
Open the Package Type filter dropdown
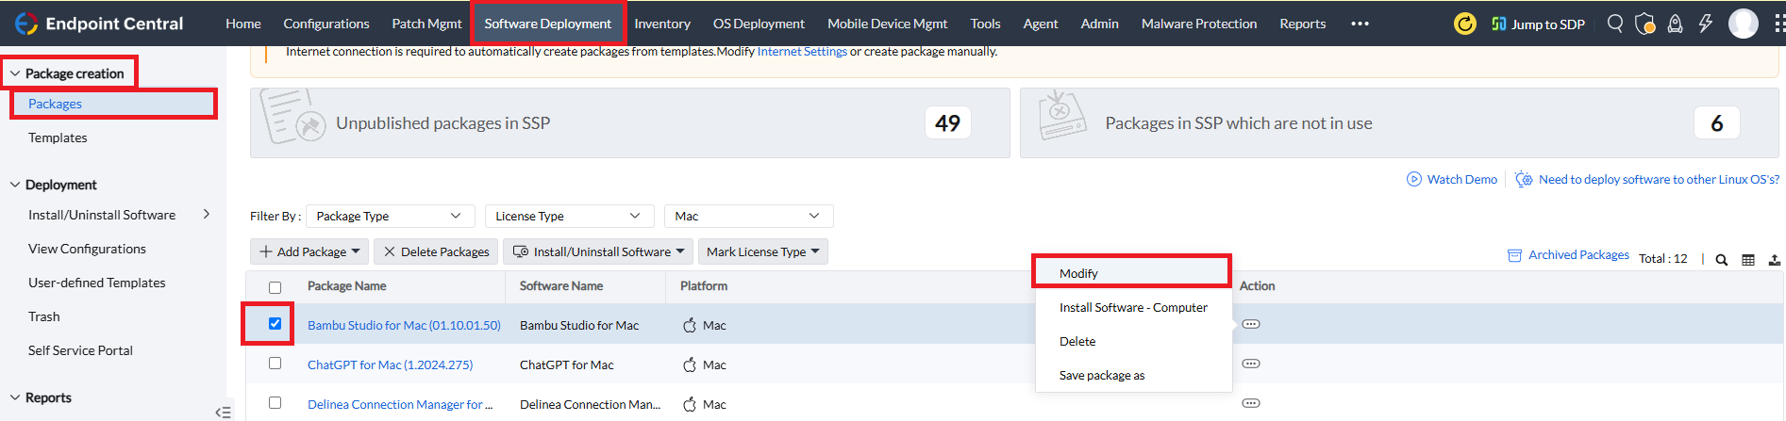tap(390, 217)
